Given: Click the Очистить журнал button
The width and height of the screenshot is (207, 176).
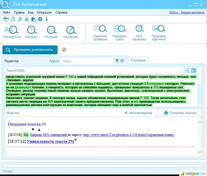Looking at the screenshot, I should (x=180, y=113).
